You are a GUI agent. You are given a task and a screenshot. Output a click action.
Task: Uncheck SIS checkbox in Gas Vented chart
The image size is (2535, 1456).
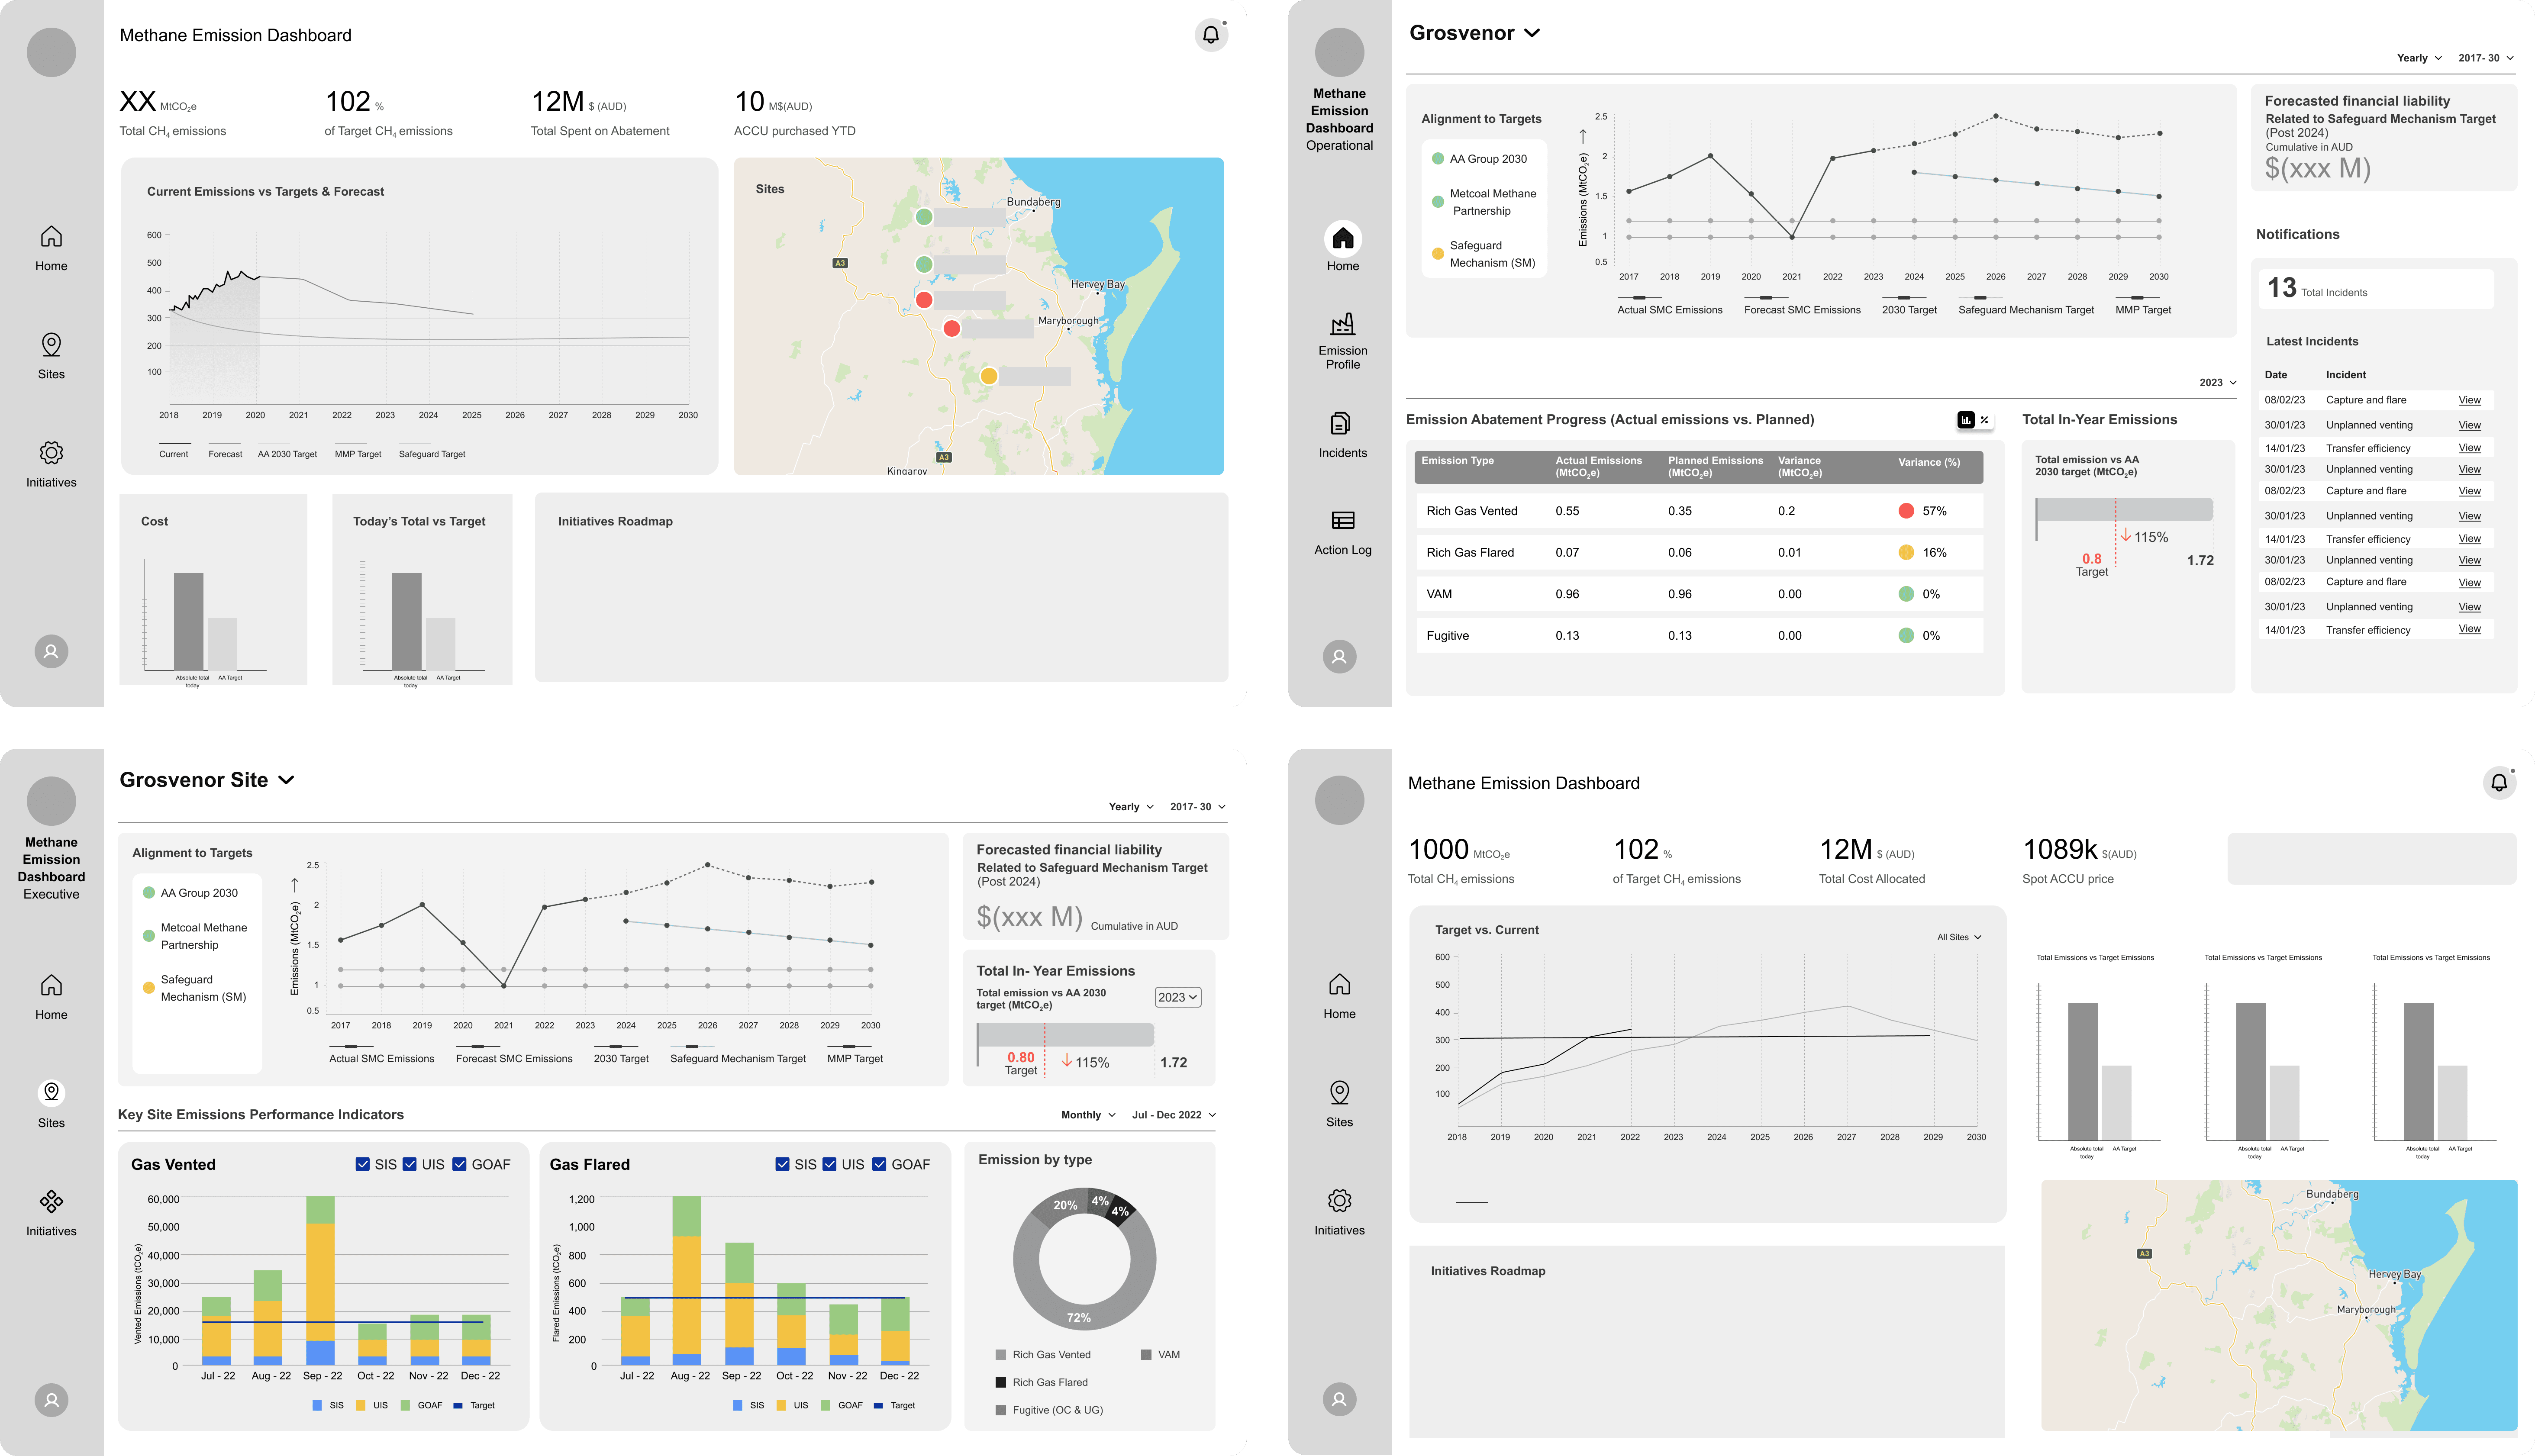tap(363, 1164)
